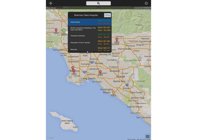Click the Heart Attack label under top bar
Viewport: 197px width, 140px height.
coord(51,8)
